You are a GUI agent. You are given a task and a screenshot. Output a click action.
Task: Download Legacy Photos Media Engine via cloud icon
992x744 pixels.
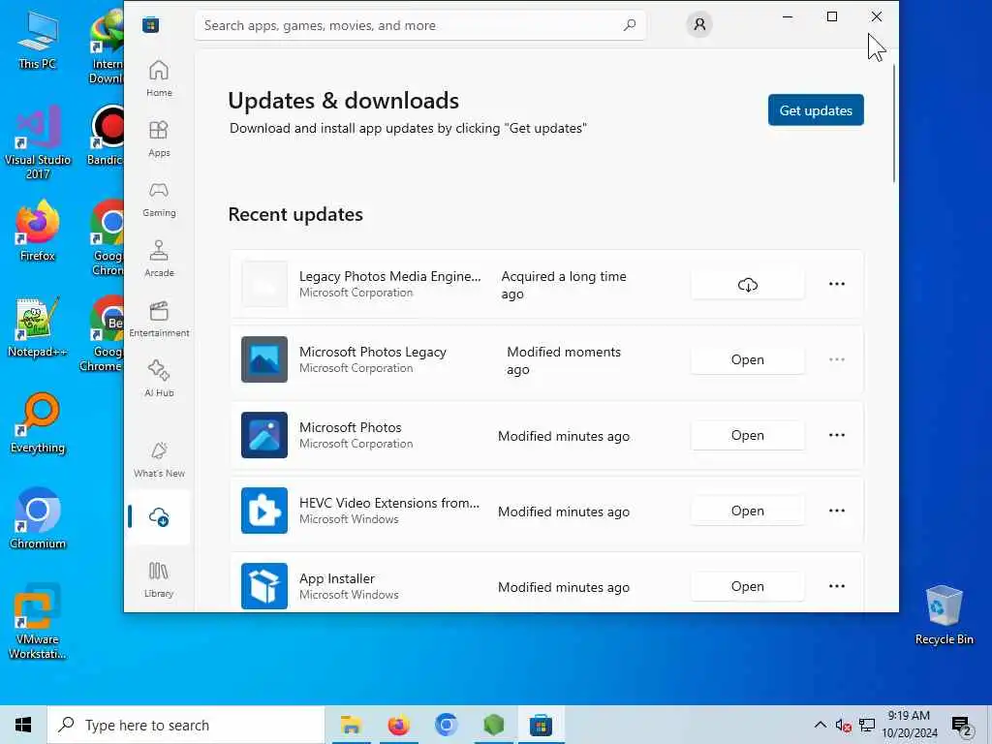(748, 284)
